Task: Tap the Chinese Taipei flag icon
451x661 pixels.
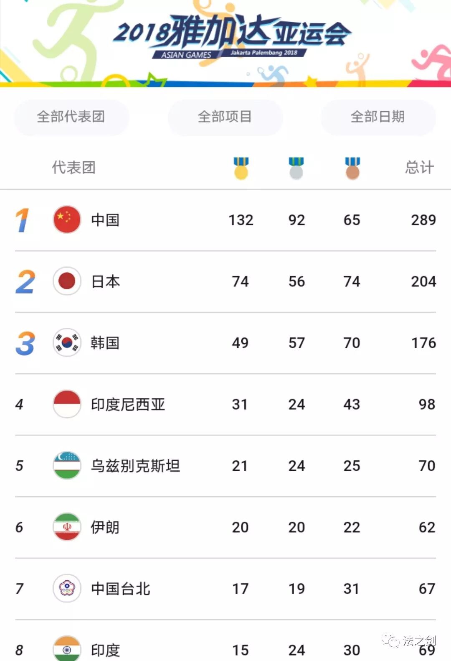Action: point(67,588)
